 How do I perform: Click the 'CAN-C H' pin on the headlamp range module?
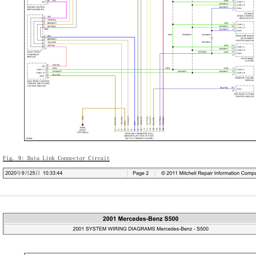pyautogui.click(x=241, y=28)
